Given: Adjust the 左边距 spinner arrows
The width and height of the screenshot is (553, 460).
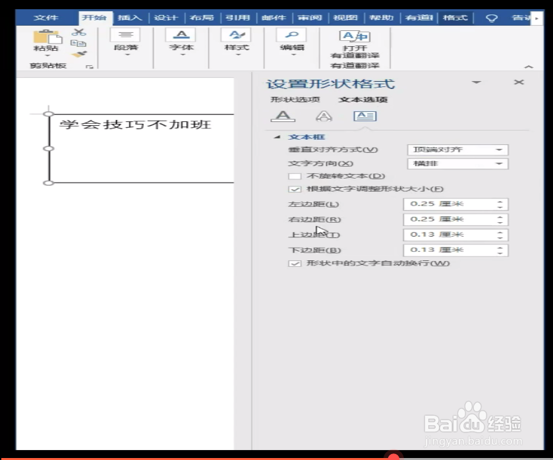Looking at the screenshot, I should pos(500,204).
